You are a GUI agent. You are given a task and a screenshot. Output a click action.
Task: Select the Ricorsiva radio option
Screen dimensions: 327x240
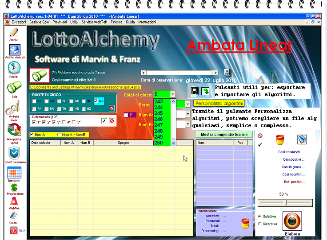click(259, 224)
